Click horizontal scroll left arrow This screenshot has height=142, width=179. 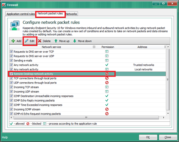coord(12,118)
